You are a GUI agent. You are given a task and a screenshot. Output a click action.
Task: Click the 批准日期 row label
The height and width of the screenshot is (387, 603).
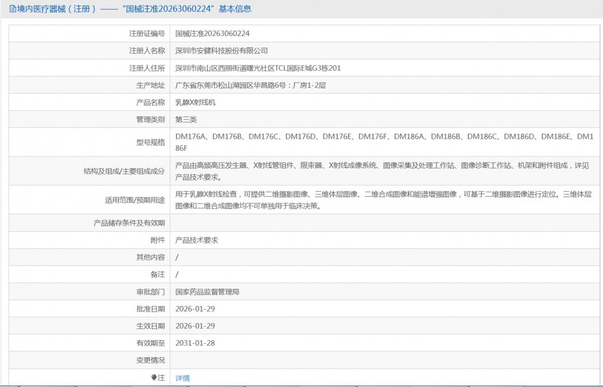(x=150, y=309)
